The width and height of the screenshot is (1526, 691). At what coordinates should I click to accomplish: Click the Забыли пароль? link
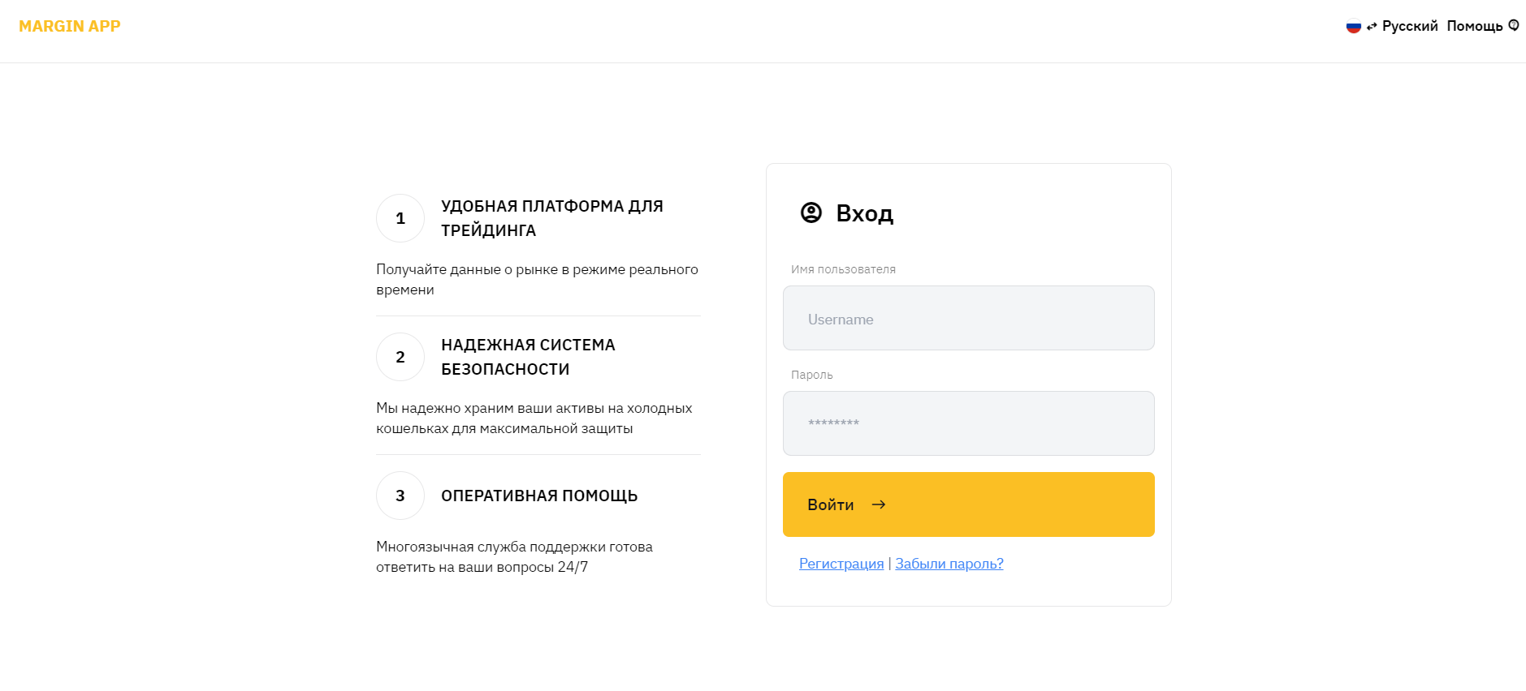click(x=949, y=564)
